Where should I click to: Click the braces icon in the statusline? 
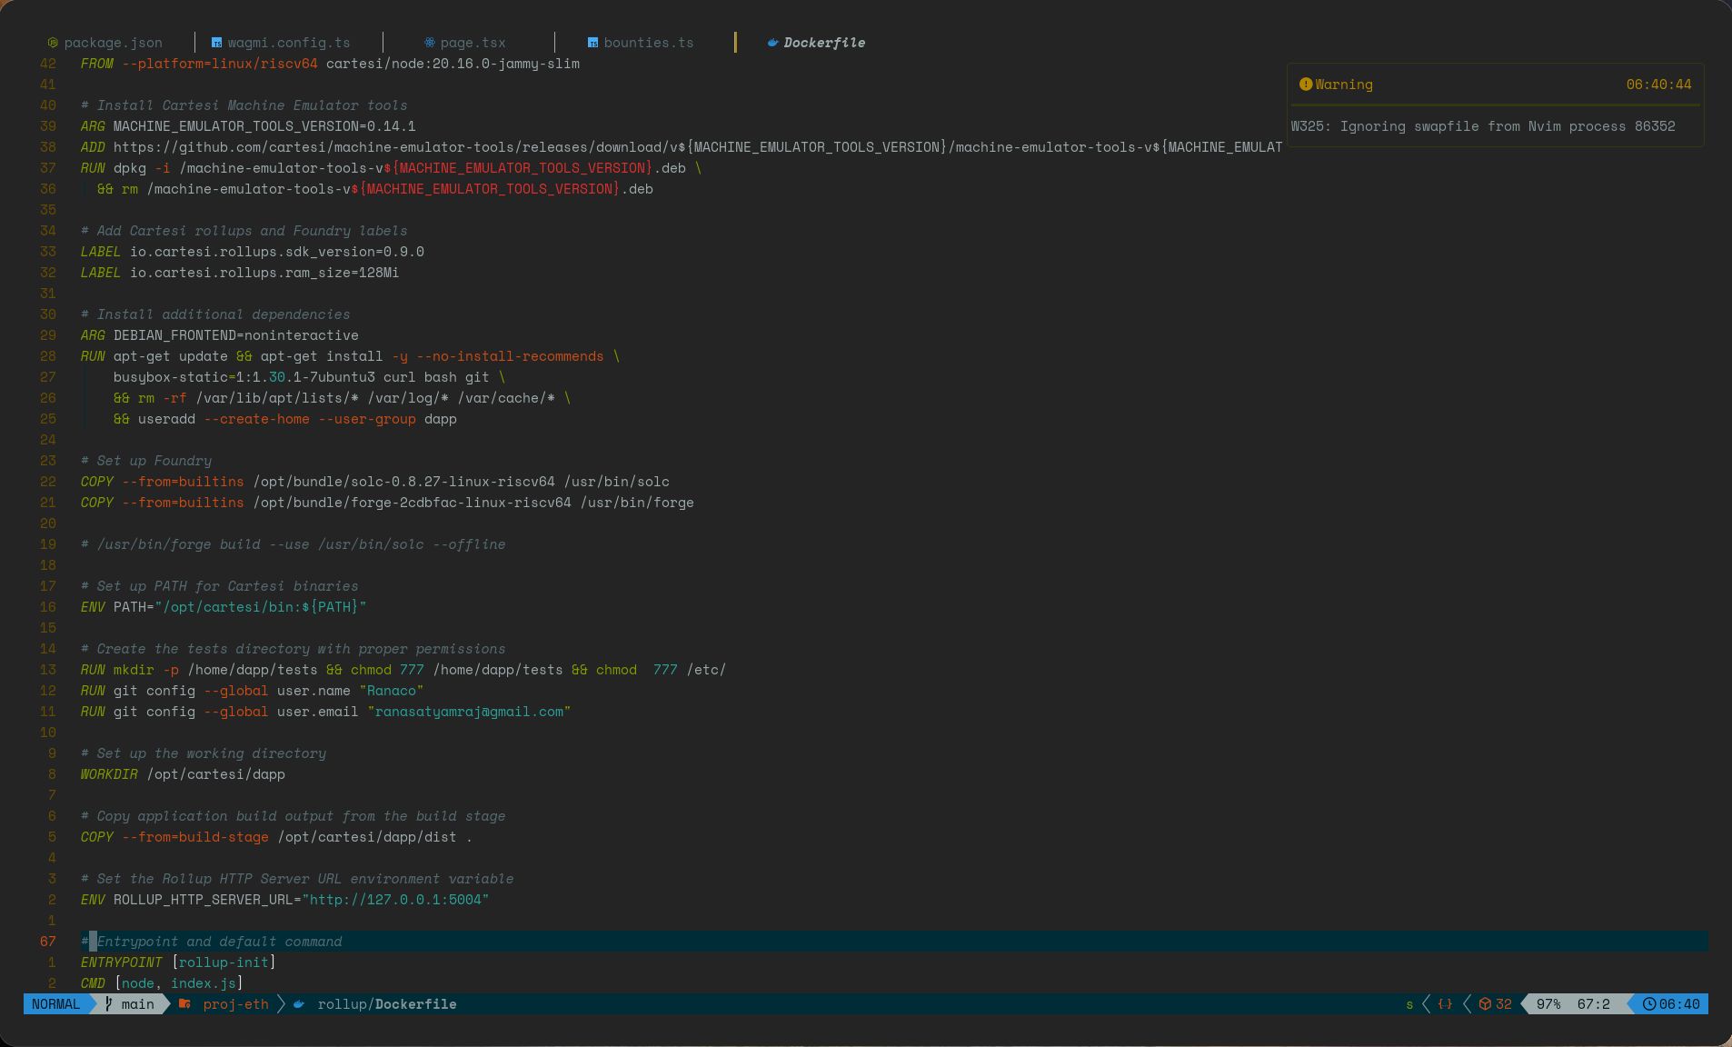tap(1445, 1004)
